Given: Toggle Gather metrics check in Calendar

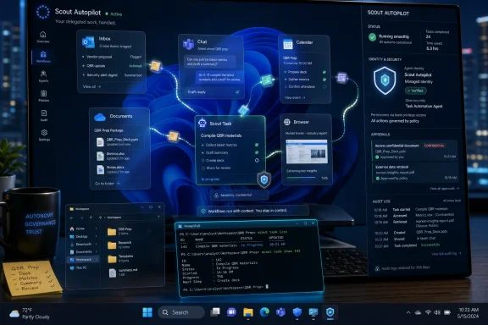Looking at the screenshot, I should (324, 80).
